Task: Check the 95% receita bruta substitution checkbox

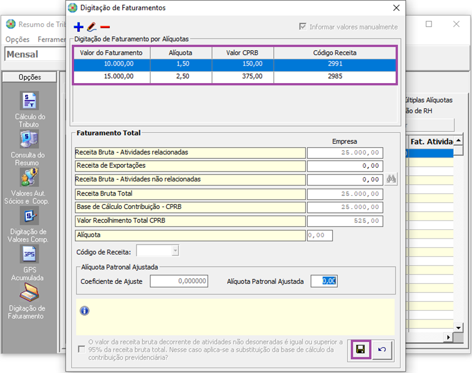Action: (x=81, y=349)
